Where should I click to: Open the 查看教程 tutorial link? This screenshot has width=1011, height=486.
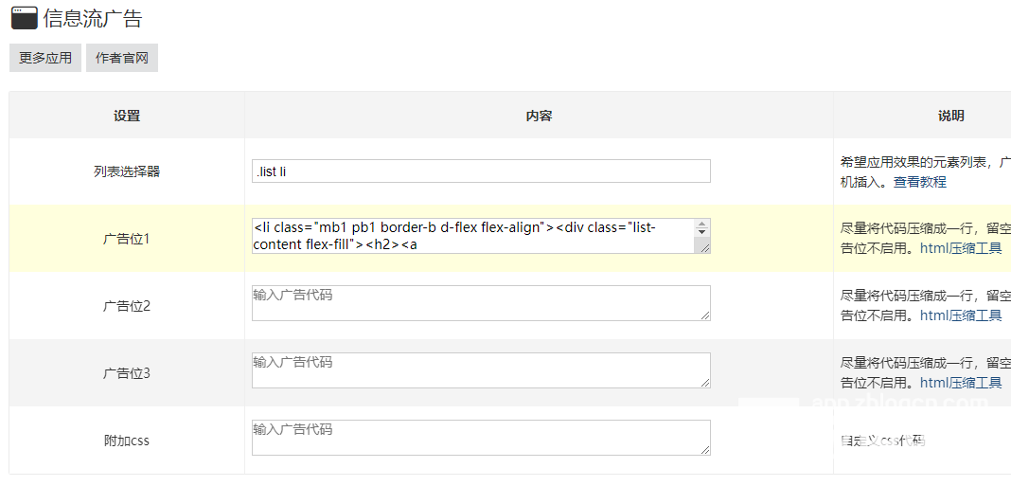(919, 182)
